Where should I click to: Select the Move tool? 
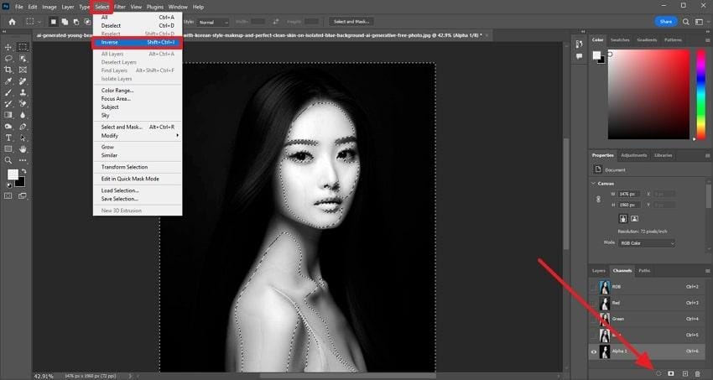[x=8, y=47]
